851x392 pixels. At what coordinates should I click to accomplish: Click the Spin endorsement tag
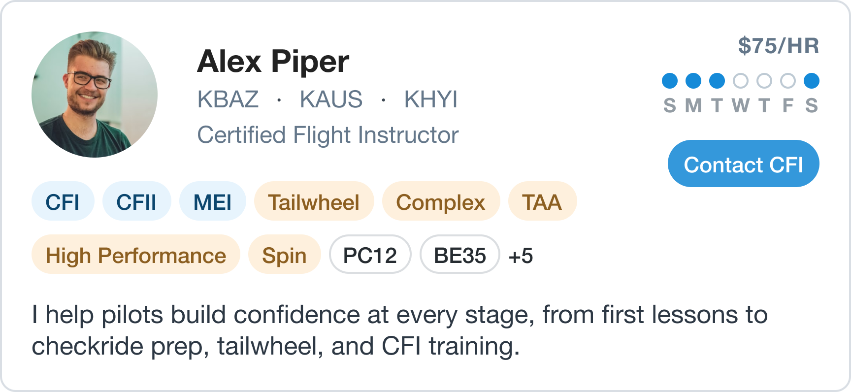[284, 254]
